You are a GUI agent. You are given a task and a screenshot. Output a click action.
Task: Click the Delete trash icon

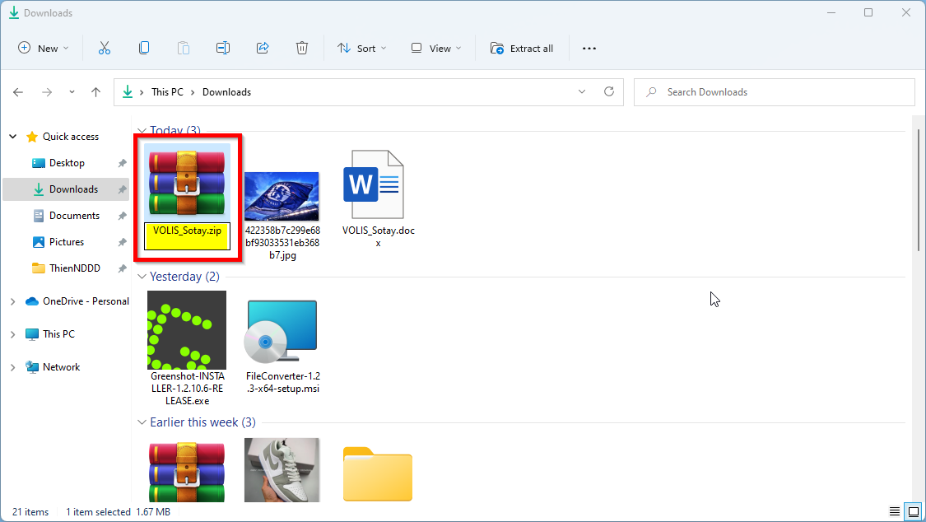(302, 49)
